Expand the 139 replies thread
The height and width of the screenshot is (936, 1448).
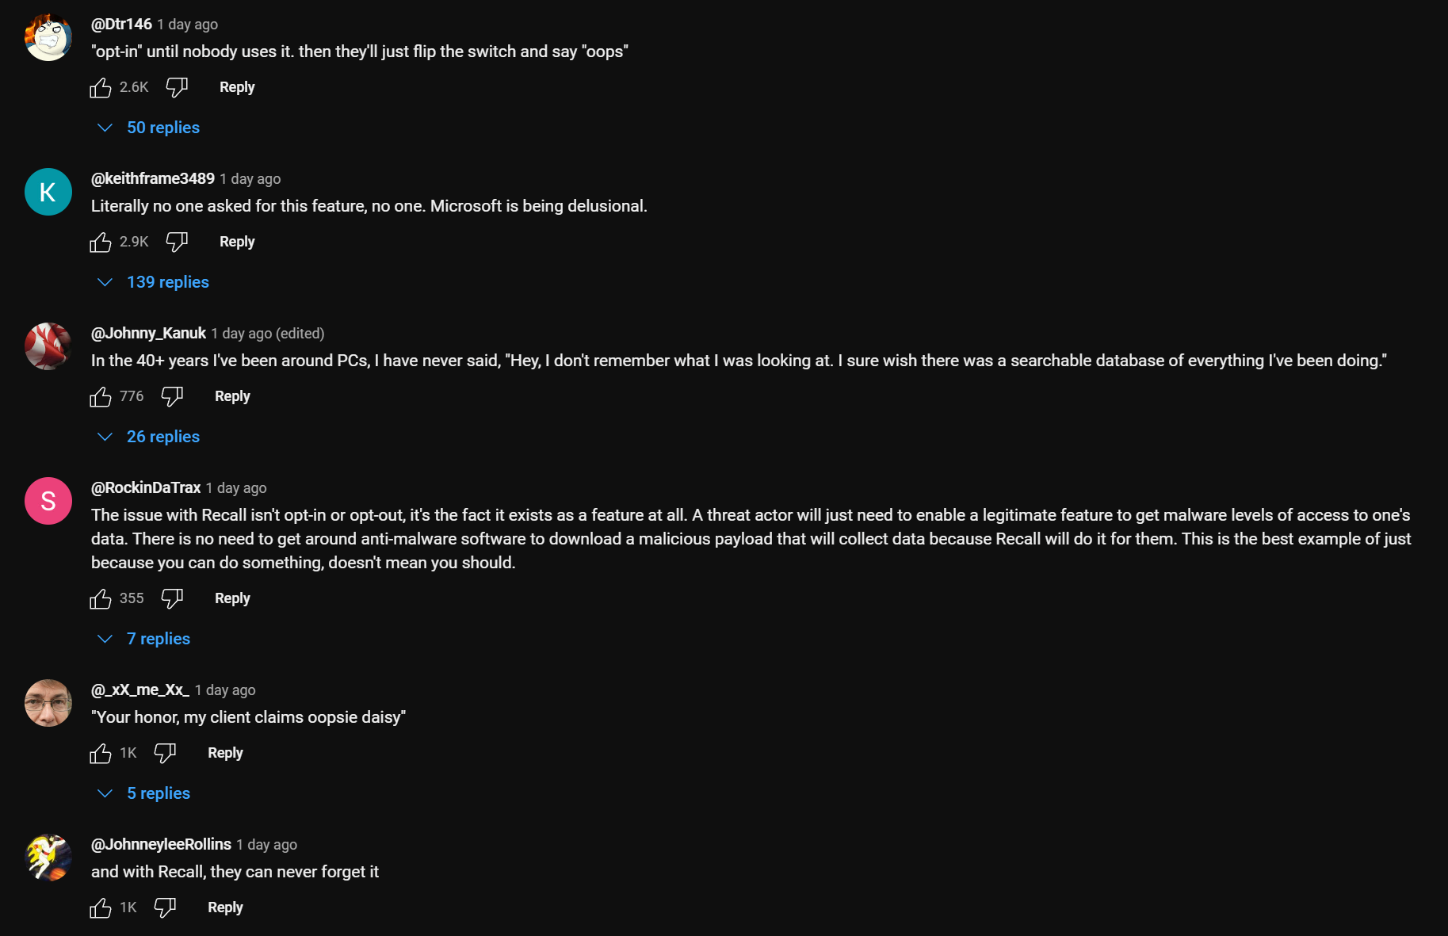167,282
